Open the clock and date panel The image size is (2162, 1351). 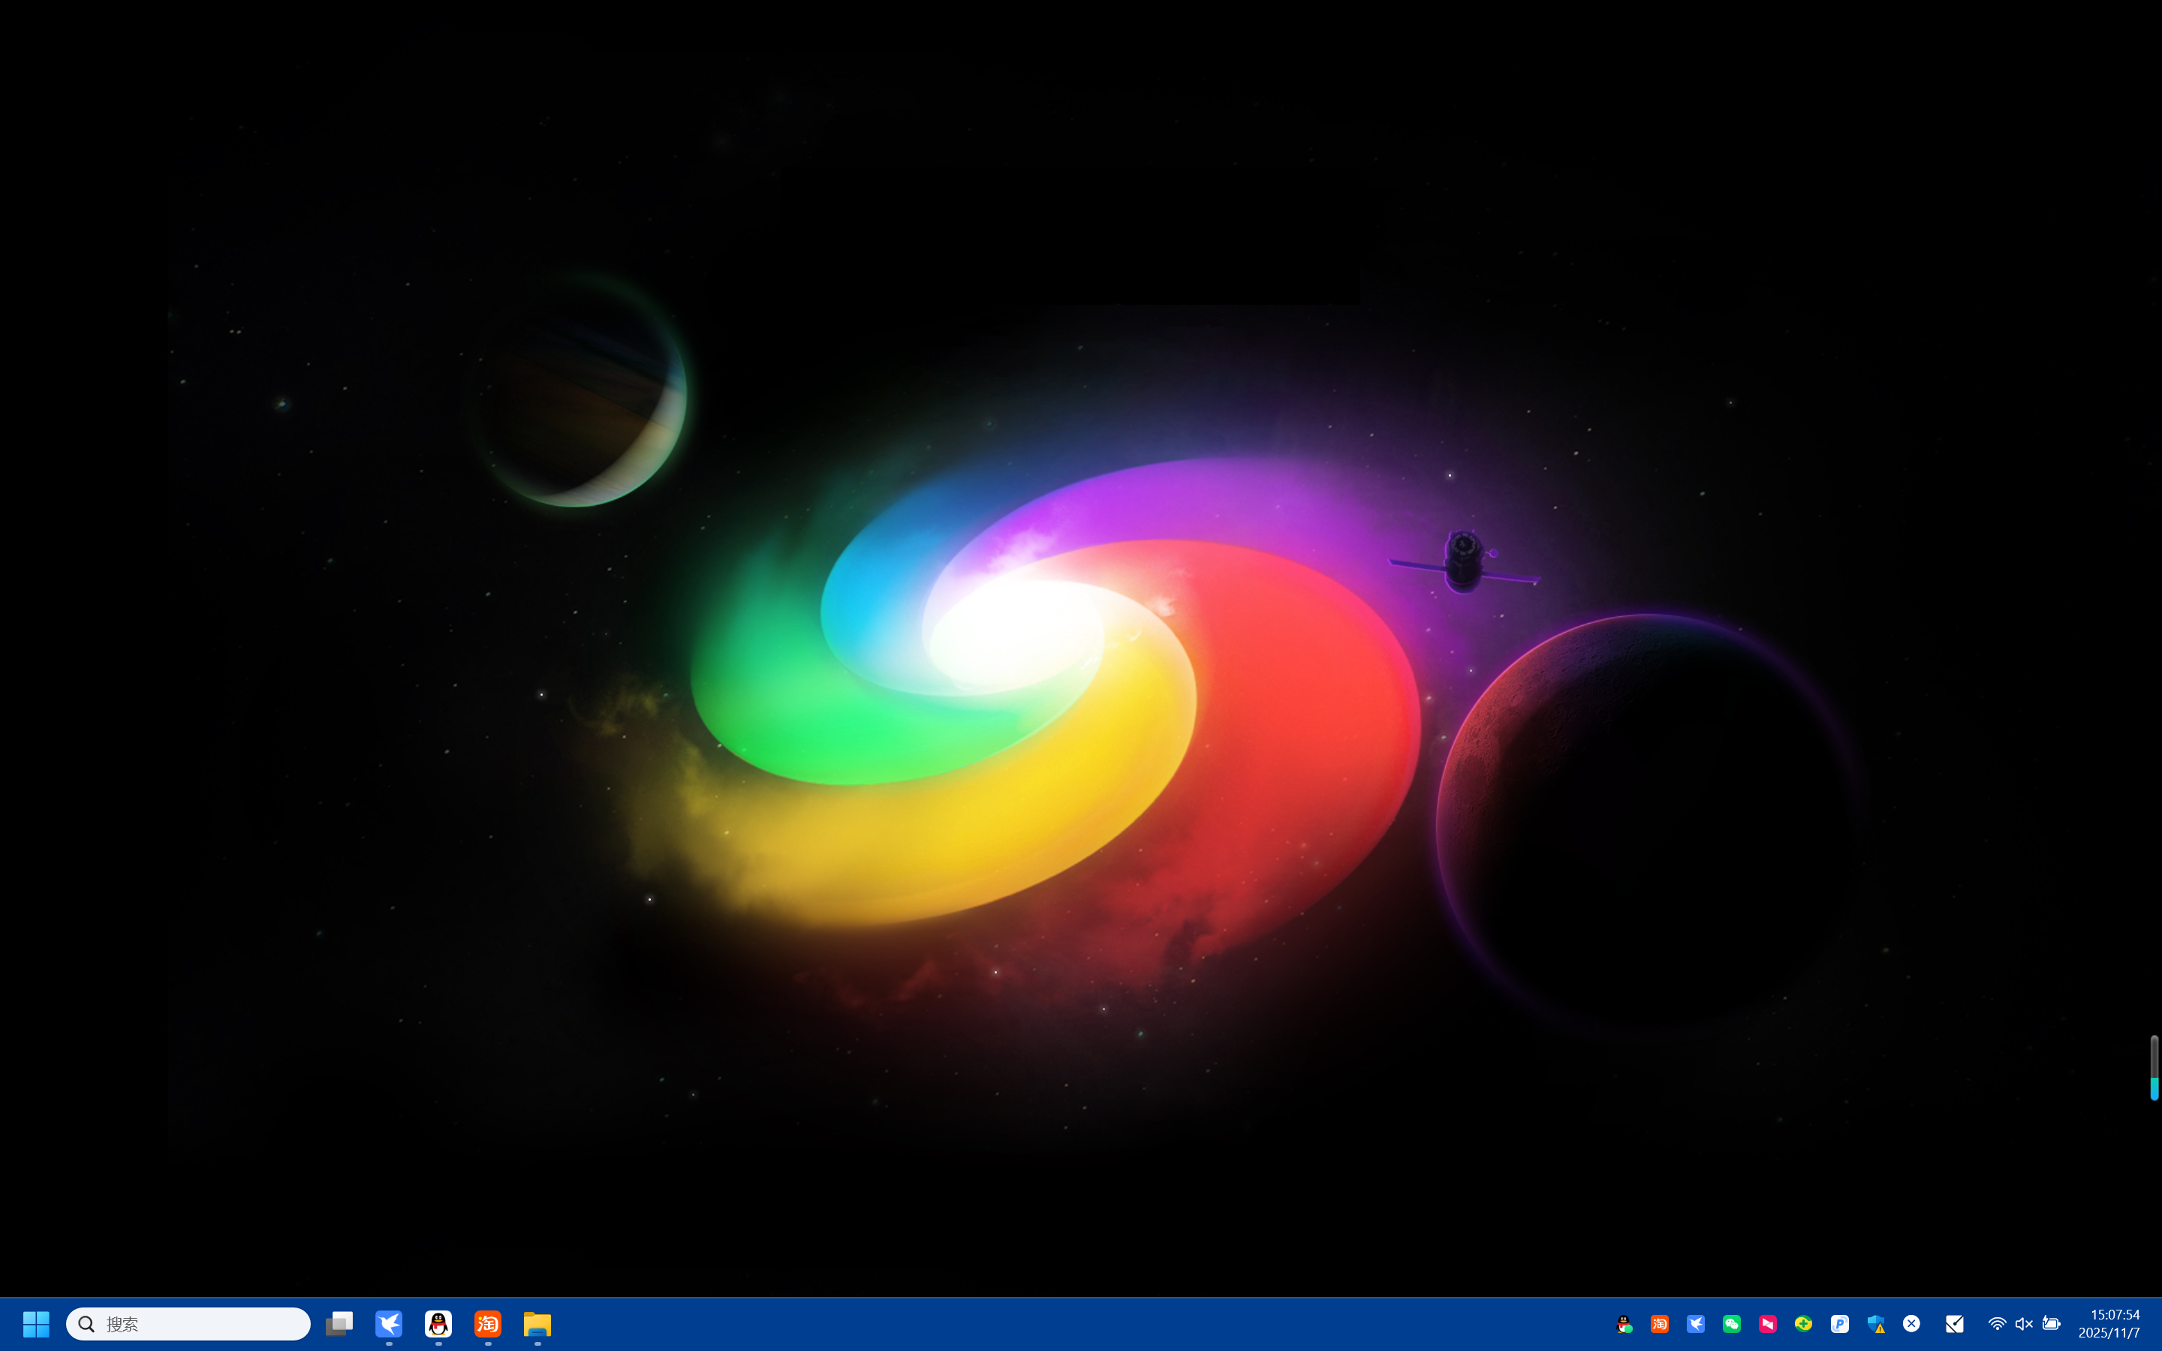(x=2109, y=1323)
